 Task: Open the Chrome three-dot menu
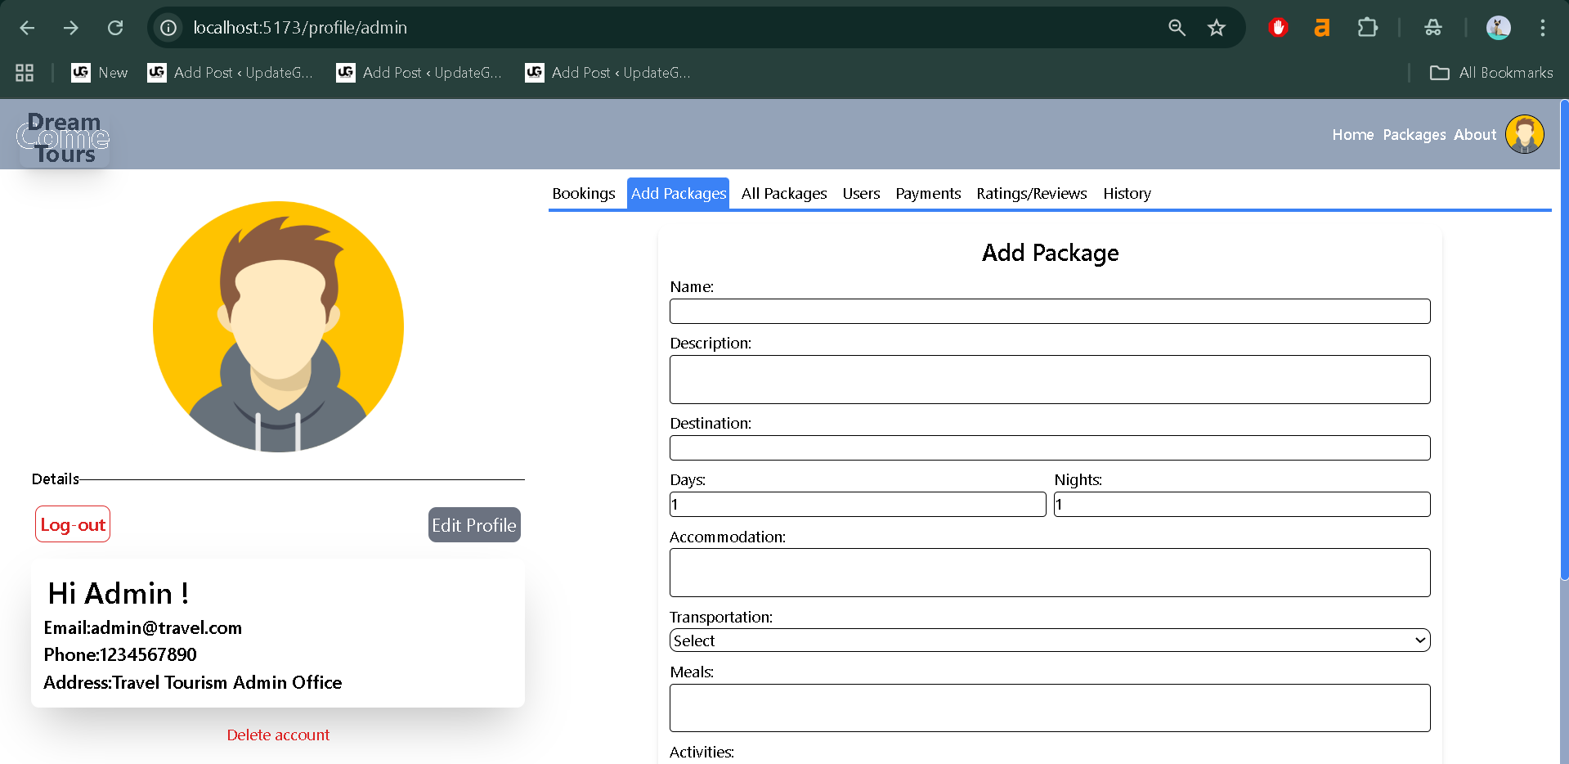(1542, 28)
